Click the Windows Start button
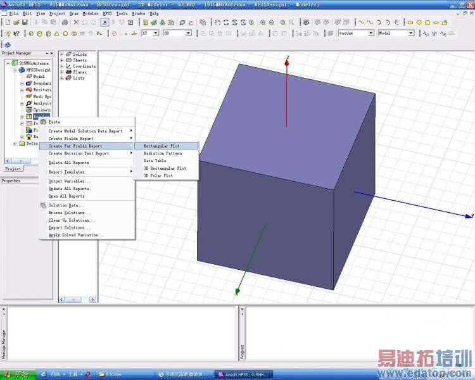This screenshot has height=380, width=475. (x=18, y=374)
